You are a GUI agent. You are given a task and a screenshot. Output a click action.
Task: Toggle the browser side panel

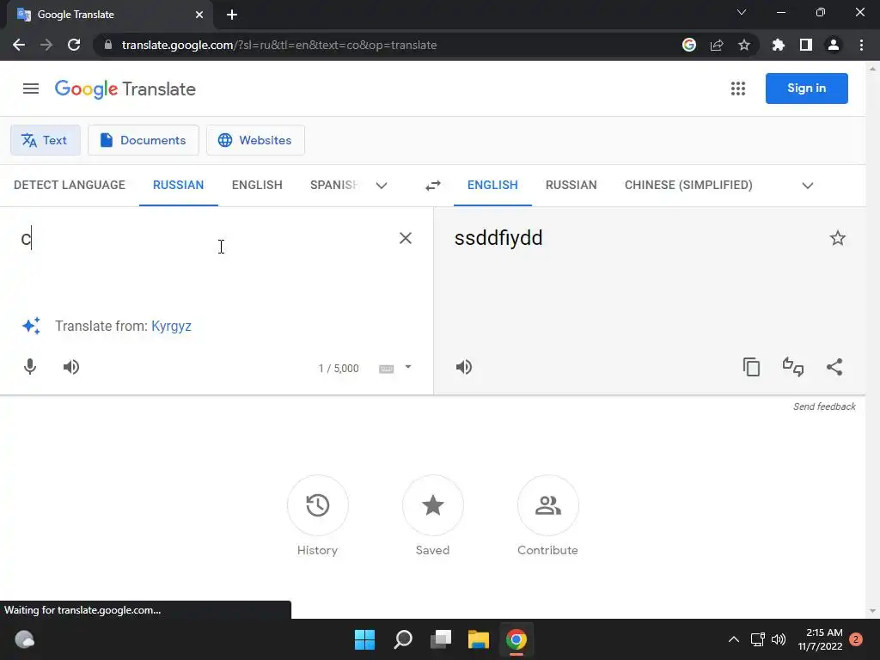(806, 45)
